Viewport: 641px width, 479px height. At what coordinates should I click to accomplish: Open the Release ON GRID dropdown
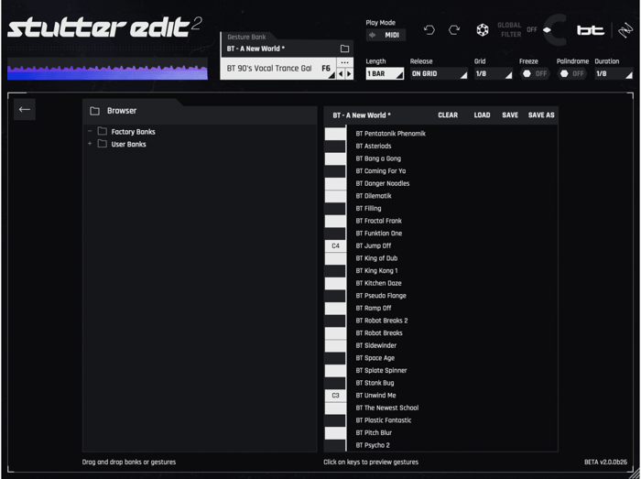439,73
